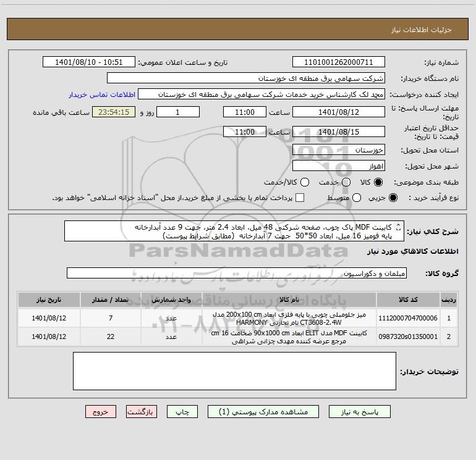This screenshot has height=460, width=476.
Task: Click the request creator field
Action: point(261,94)
